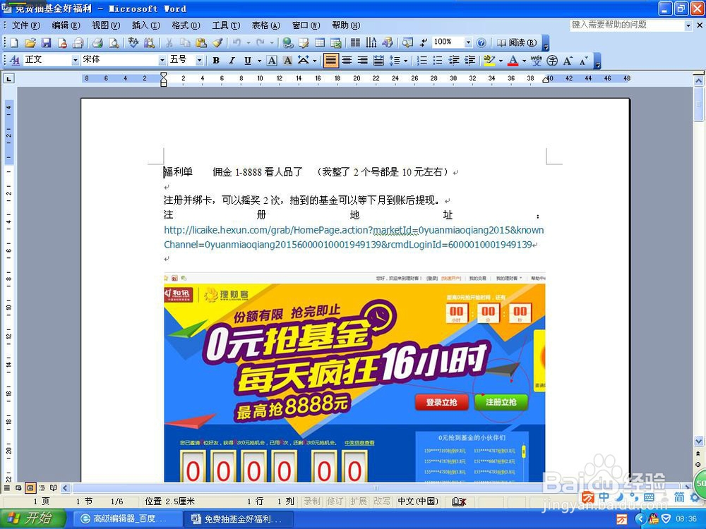The image size is (706, 529).
Task: Toggle italic formatting
Action: 232,60
